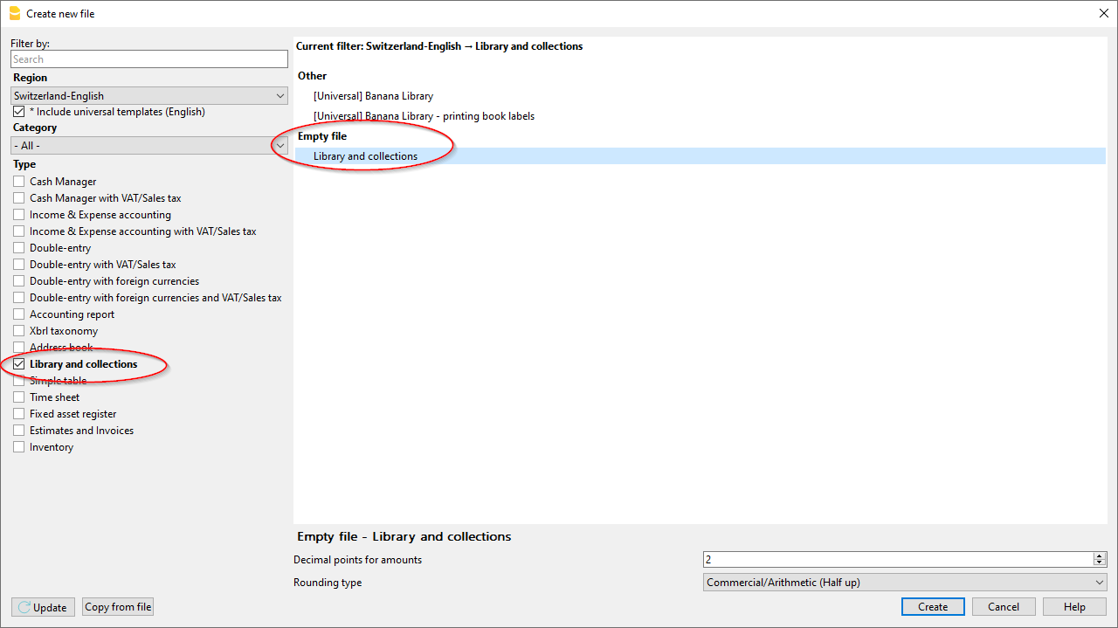Open the Region dropdown Switzerland-English
The image size is (1118, 628).
149,96
